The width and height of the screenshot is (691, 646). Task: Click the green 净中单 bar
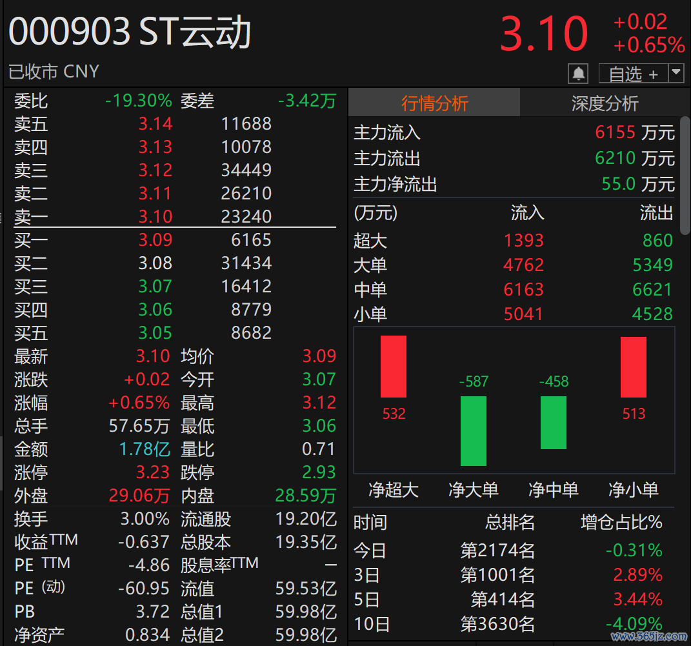[x=554, y=422]
